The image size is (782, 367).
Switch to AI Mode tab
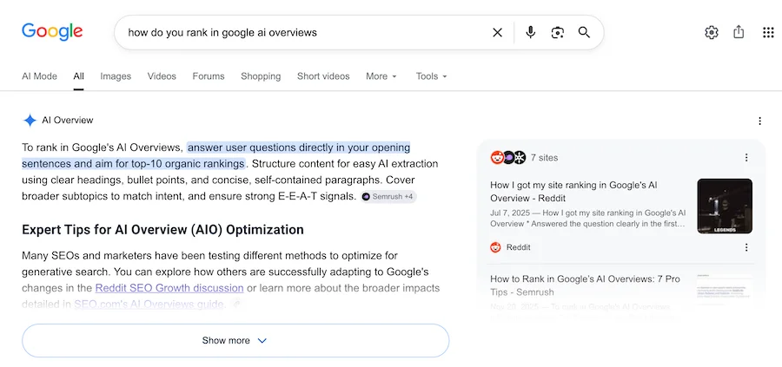pyautogui.click(x=39, y=76)
